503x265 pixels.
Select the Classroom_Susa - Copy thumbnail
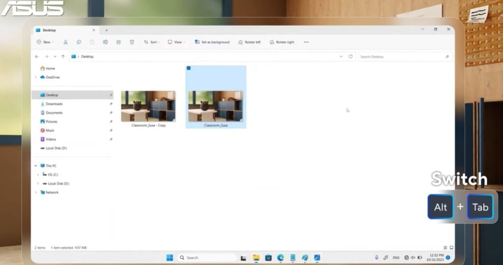[148, 106]
